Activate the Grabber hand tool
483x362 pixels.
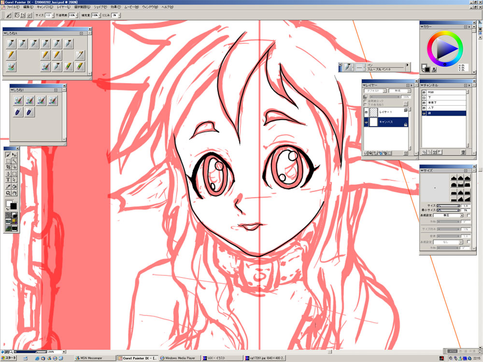click(14, 193)
